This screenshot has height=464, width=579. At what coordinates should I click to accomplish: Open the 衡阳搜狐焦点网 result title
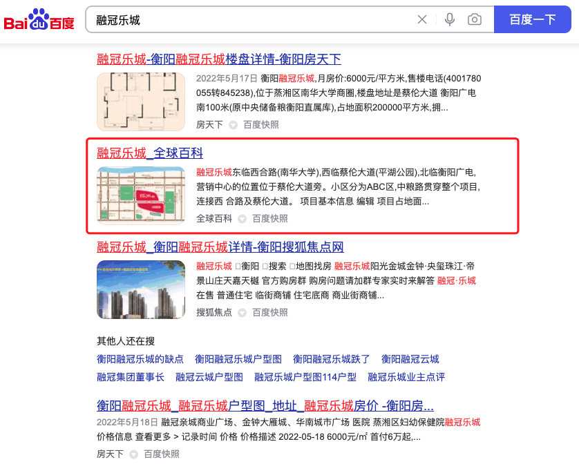tap(220, 246)
